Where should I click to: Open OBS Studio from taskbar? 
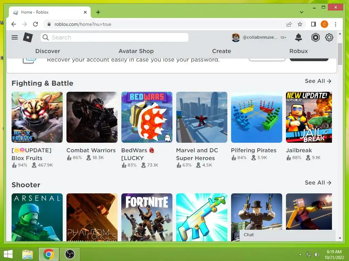pos(70,254)
